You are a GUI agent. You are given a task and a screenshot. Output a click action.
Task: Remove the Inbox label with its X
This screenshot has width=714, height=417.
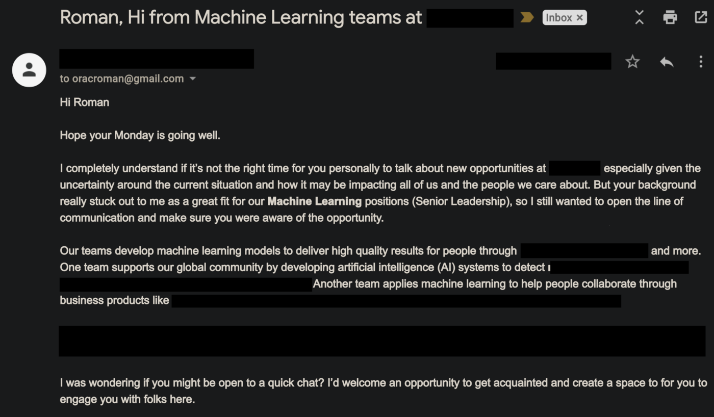(x=580, y=18)
